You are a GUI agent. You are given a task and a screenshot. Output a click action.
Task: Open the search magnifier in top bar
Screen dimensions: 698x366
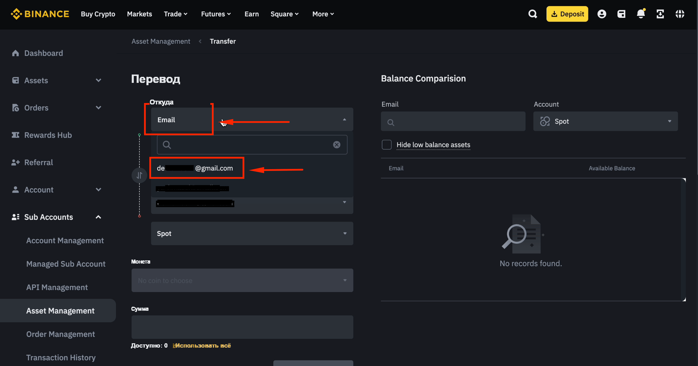(x=533, y=14)
